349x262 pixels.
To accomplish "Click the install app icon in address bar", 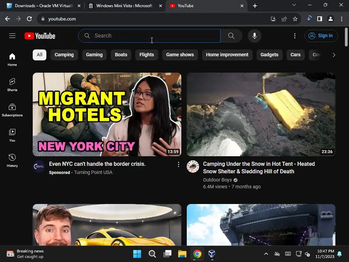I will pos(273,19).
